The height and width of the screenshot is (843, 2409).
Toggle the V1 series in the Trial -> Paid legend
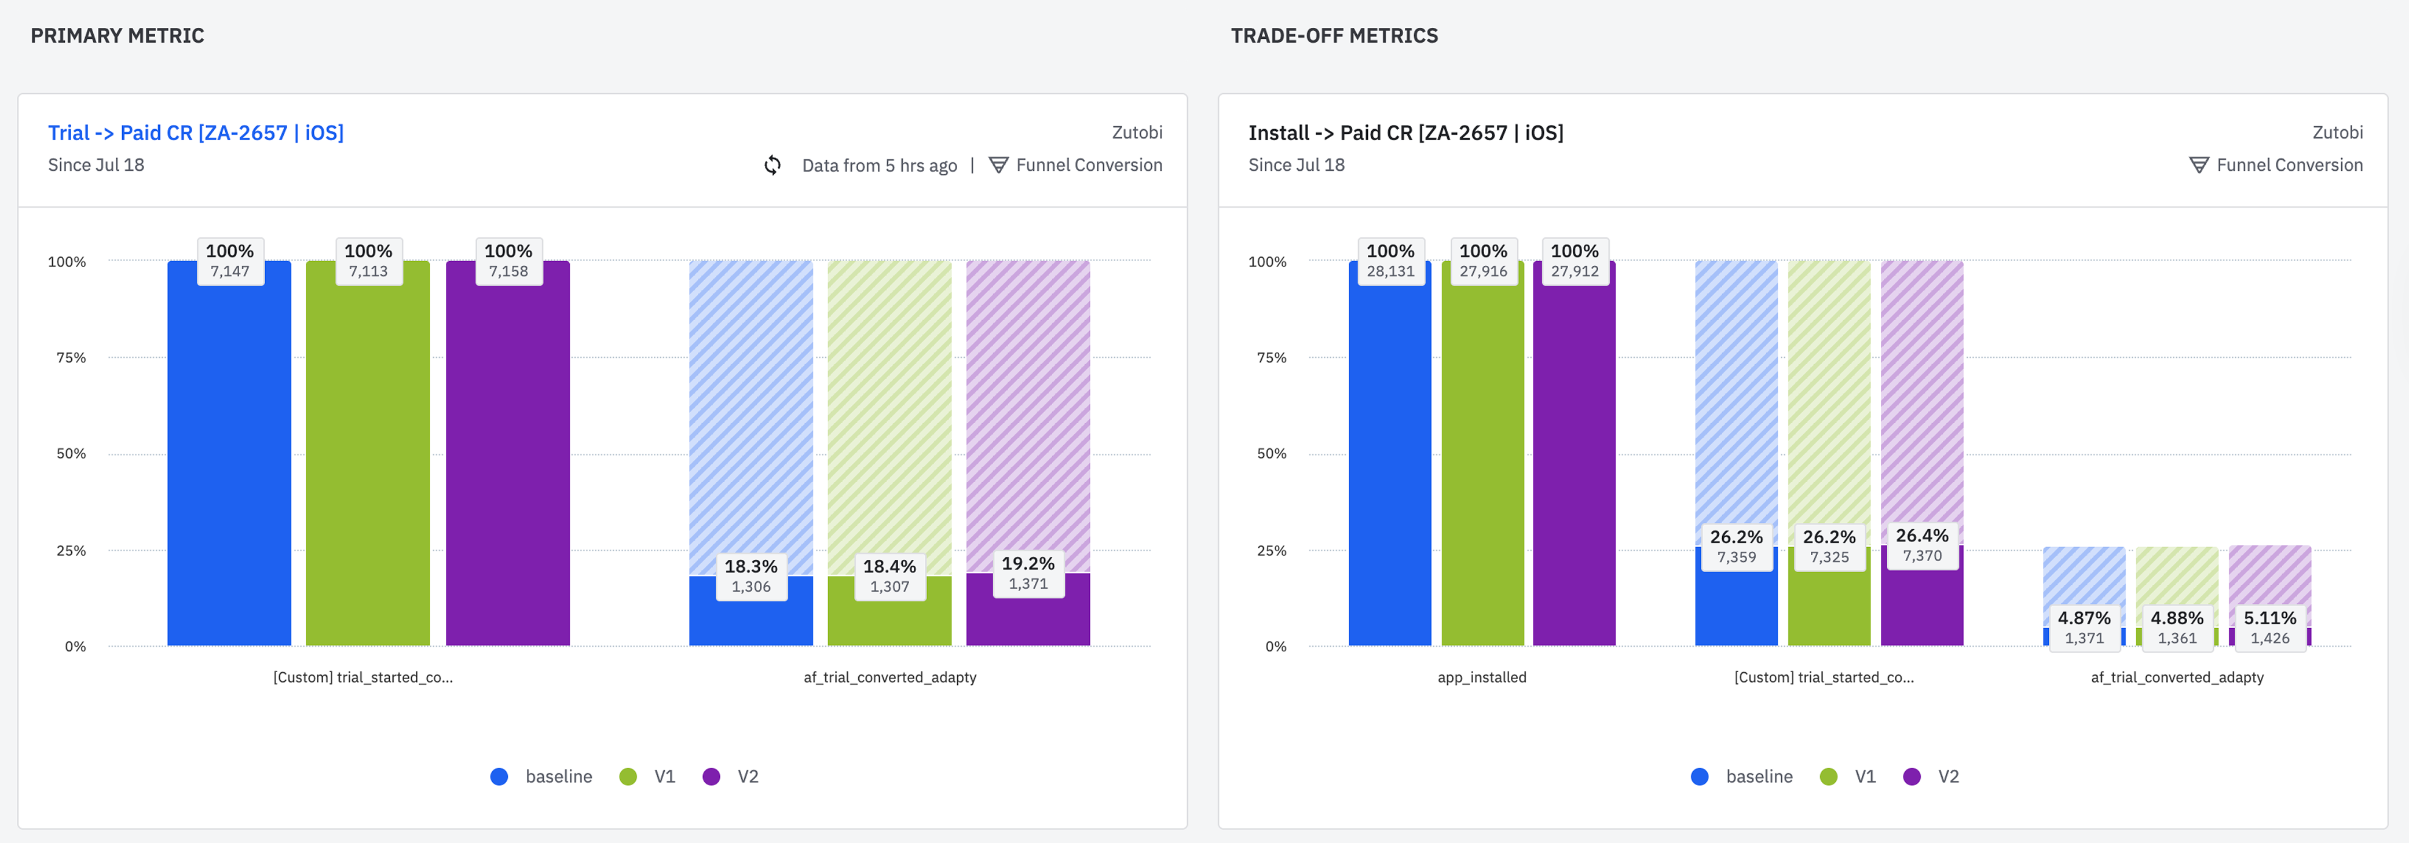click(664, 776)
